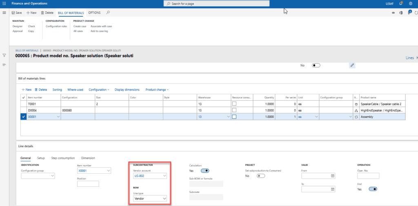Show the list pane icon below filter
The image size is (418, 206).
coord(4,65)
